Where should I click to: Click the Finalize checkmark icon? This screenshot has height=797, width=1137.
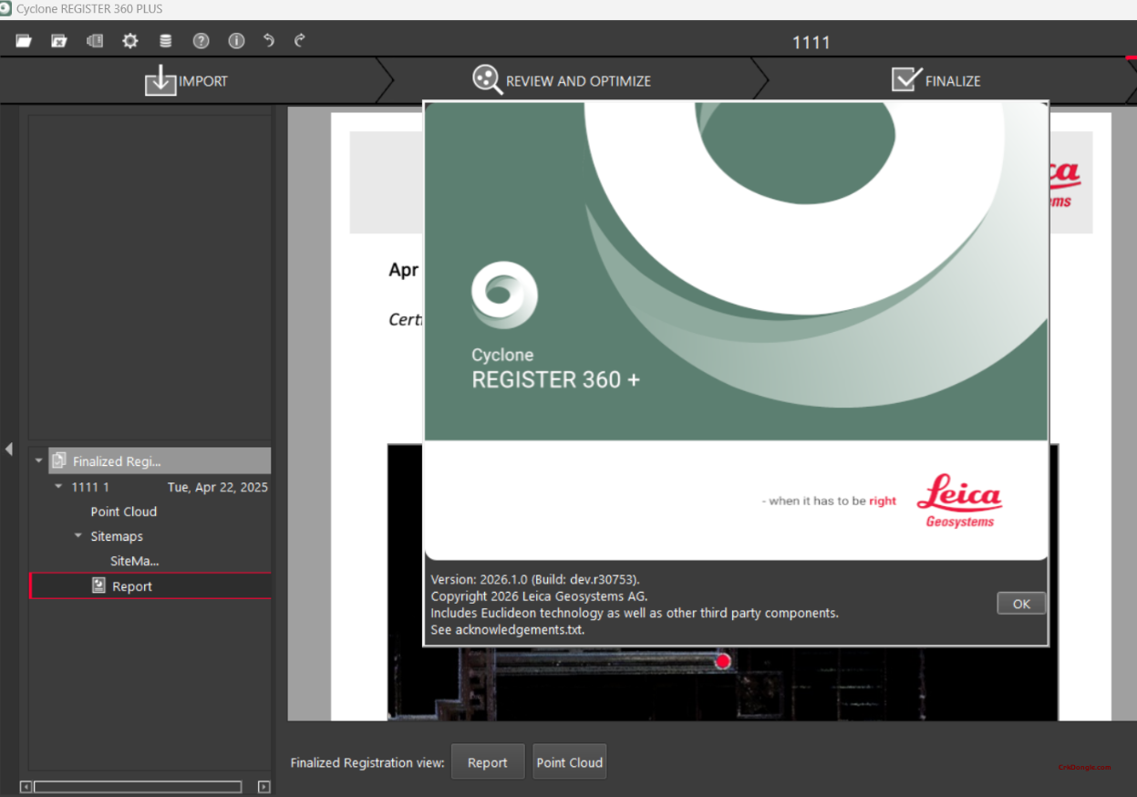click(x=906, y=79)
